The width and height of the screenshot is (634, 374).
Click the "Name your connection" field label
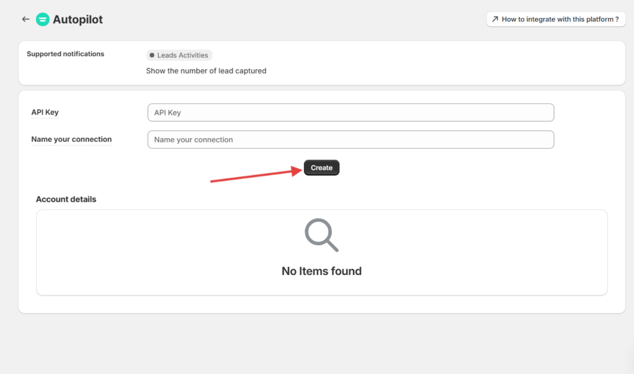71,139
